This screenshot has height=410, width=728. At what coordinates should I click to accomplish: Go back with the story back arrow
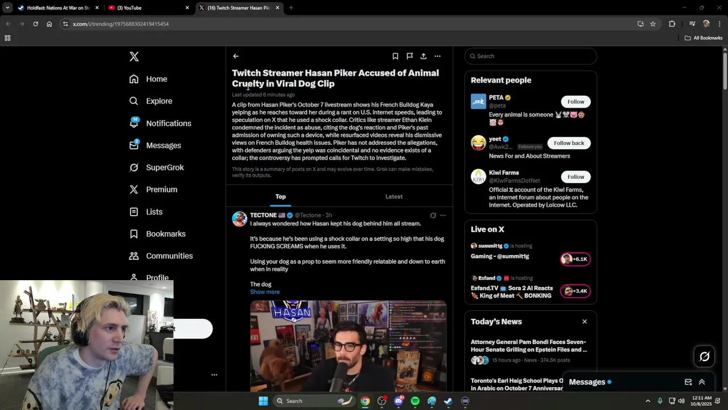pyautogui.click(x=235, y=56)
